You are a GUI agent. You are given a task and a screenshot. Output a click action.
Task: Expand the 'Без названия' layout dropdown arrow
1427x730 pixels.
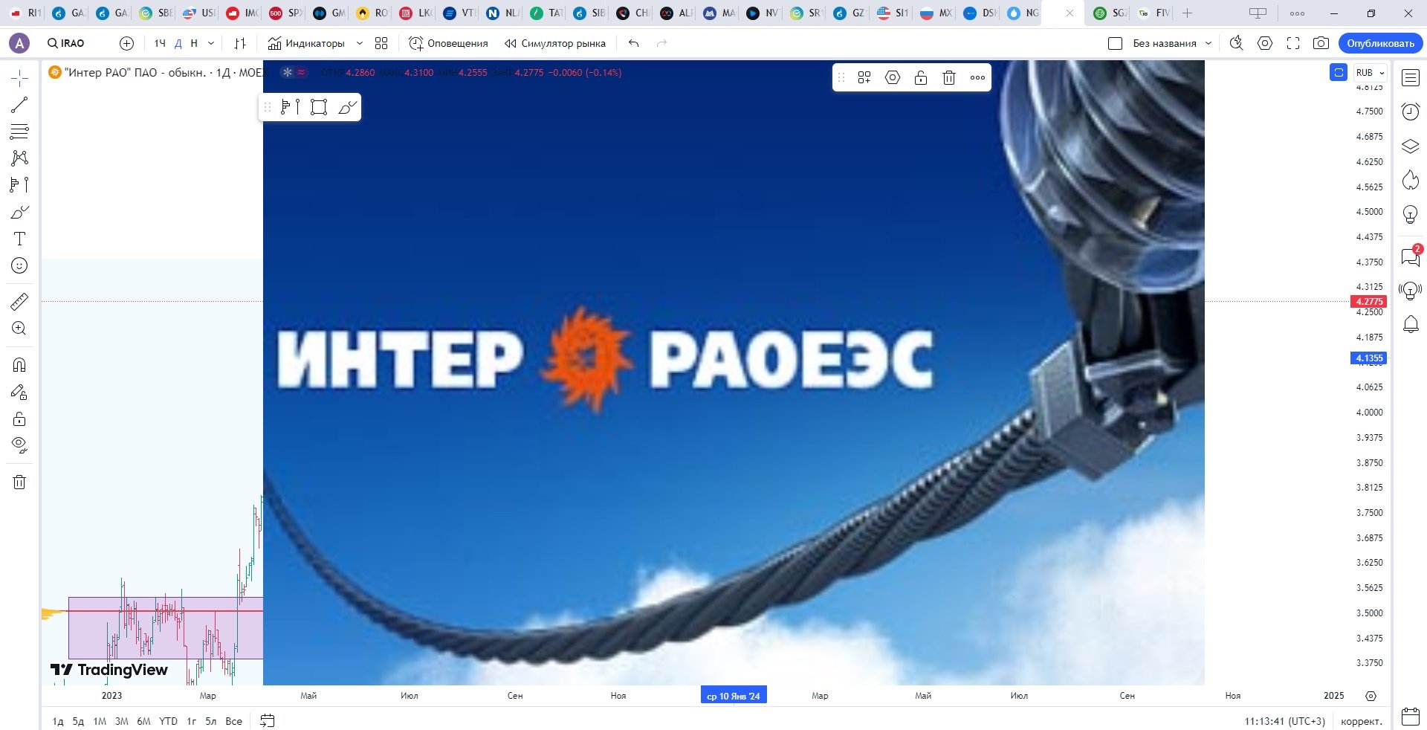pyautogui.click(x=1208, y=43)
